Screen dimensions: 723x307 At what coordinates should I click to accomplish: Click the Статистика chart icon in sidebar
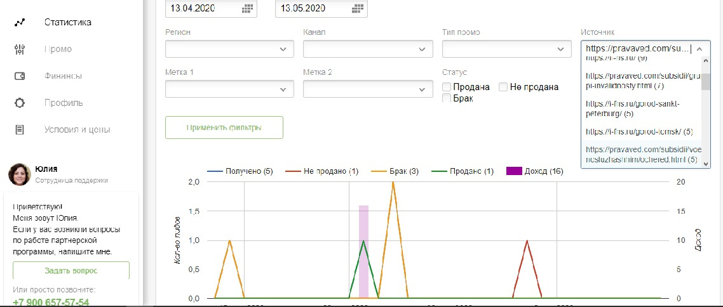20,22
